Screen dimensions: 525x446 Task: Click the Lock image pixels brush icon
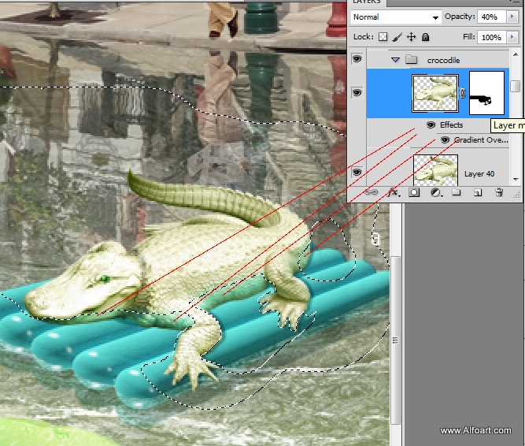pyautogui.click(x=397, y=37)
